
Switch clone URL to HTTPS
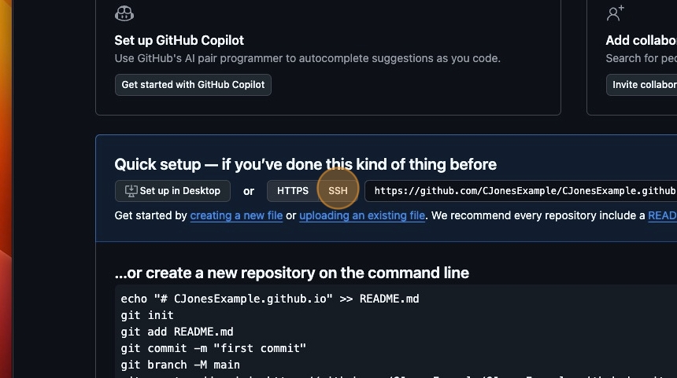pos(292,191)
